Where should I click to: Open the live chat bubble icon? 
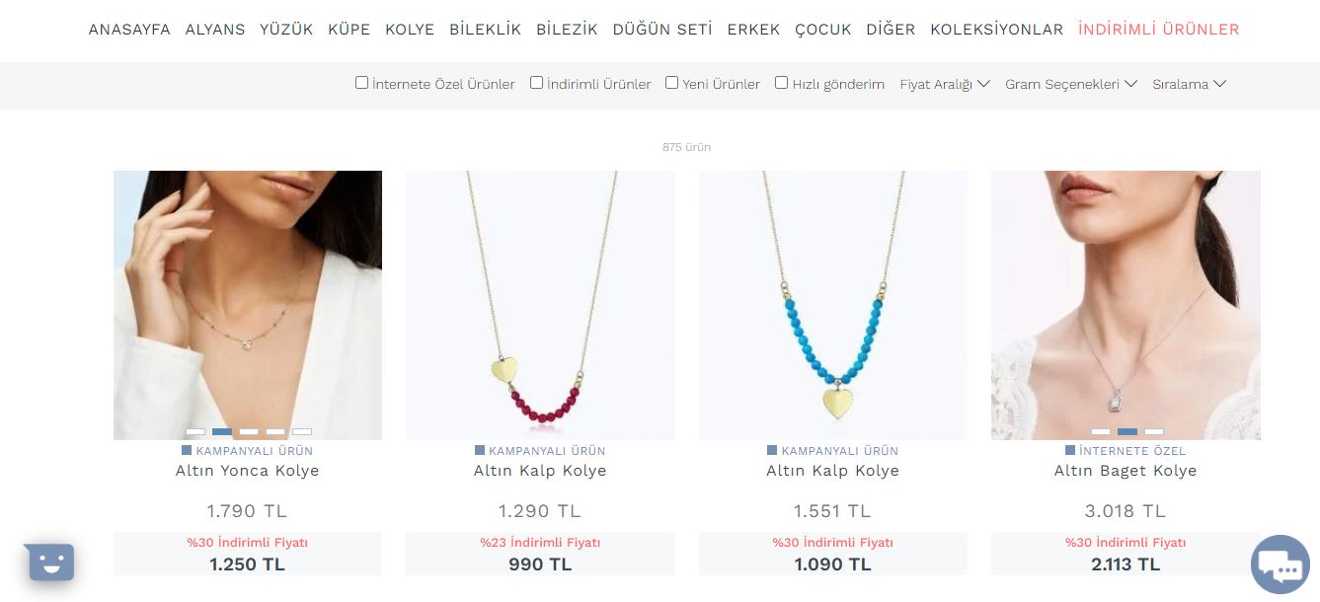[x=1280, y=564]
